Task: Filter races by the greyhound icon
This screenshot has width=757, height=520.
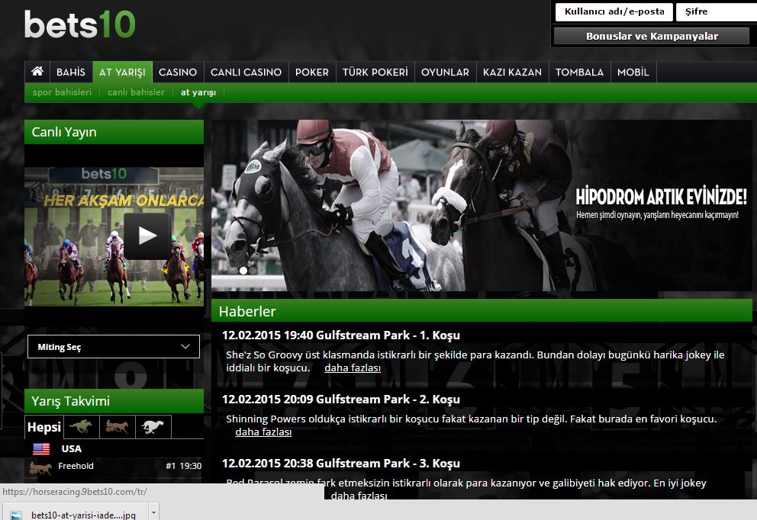Action: tap(153, 426)
